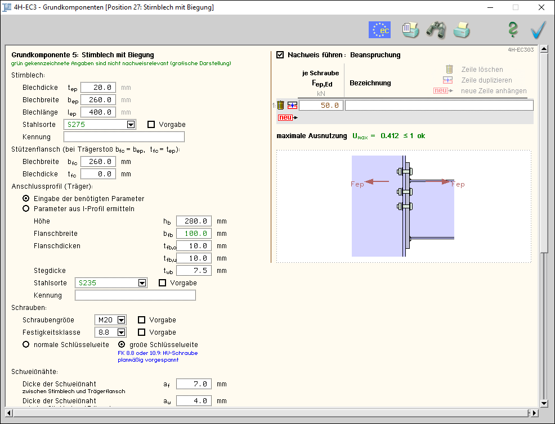
Task: Click the print document list icon
Action: (x=410, y=30)
